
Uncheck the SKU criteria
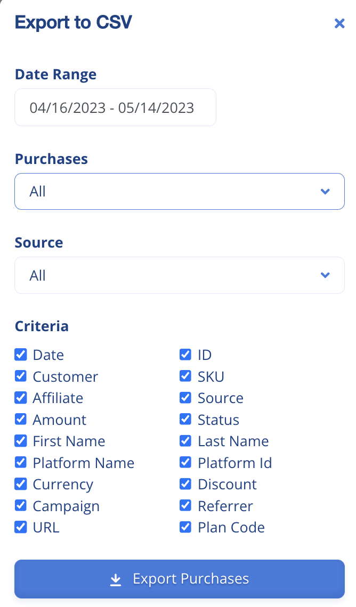click(185, 376)
